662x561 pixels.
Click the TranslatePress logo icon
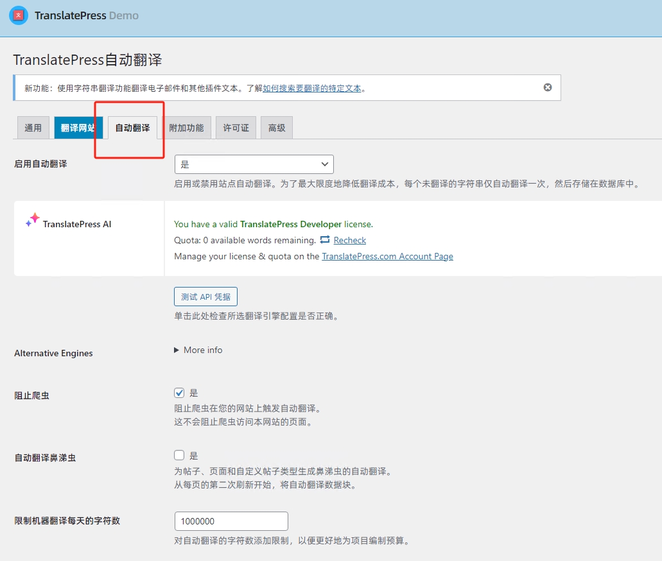(19, 15)
